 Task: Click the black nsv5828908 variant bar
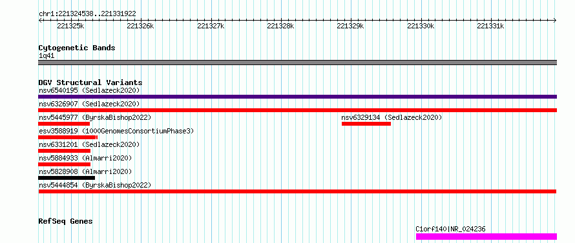point(67,178)
